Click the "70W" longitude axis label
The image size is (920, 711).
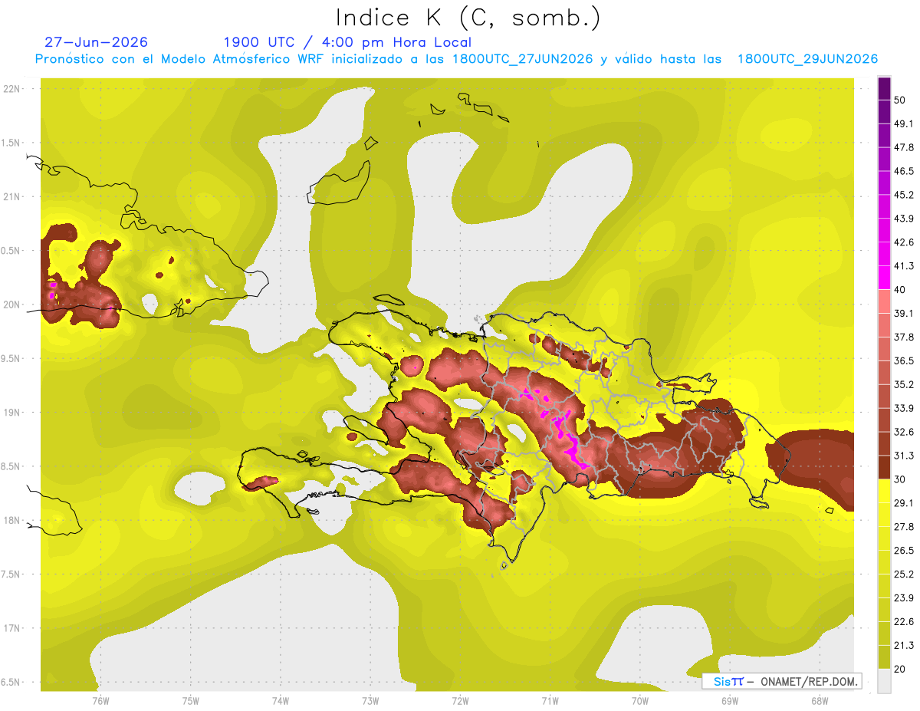(639, 701)
